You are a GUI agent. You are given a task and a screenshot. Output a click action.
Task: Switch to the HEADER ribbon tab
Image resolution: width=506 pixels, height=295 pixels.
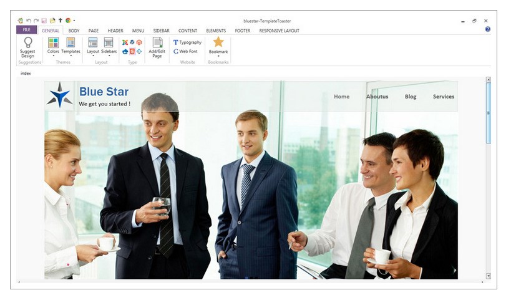click(115, 31)
